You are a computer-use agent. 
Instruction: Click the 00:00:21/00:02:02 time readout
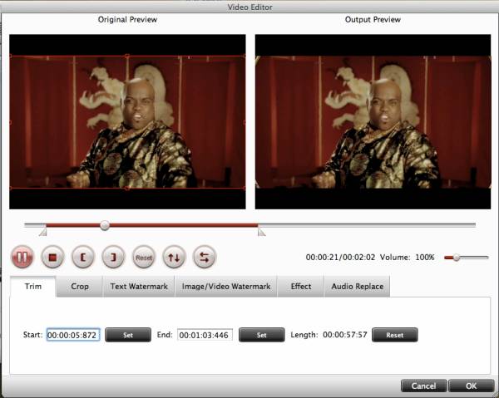[340, 258]
